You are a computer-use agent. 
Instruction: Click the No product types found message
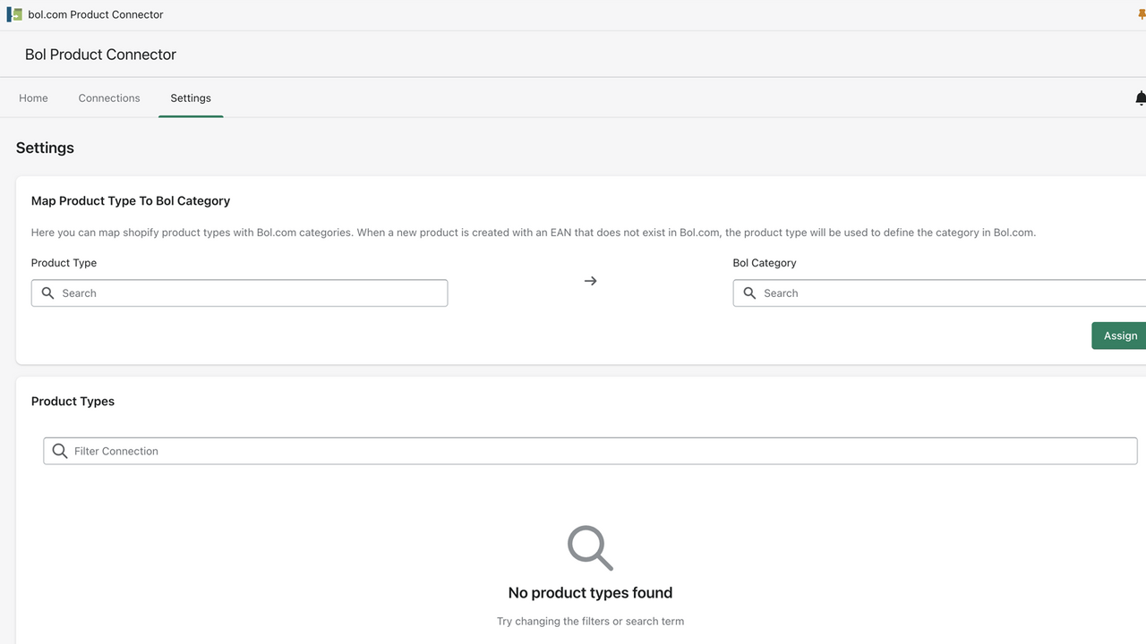tap(590, 592)
